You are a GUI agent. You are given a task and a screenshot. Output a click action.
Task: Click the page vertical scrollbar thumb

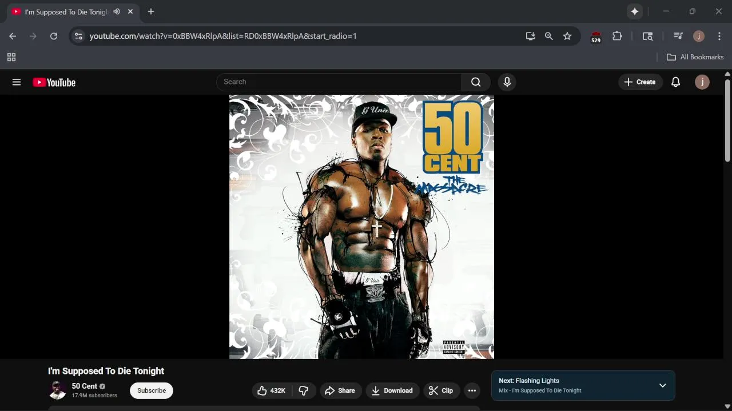tap(727, 120)
